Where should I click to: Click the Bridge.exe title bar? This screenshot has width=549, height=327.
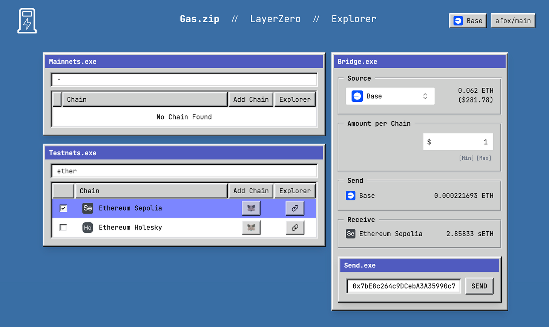coord(420,61)
